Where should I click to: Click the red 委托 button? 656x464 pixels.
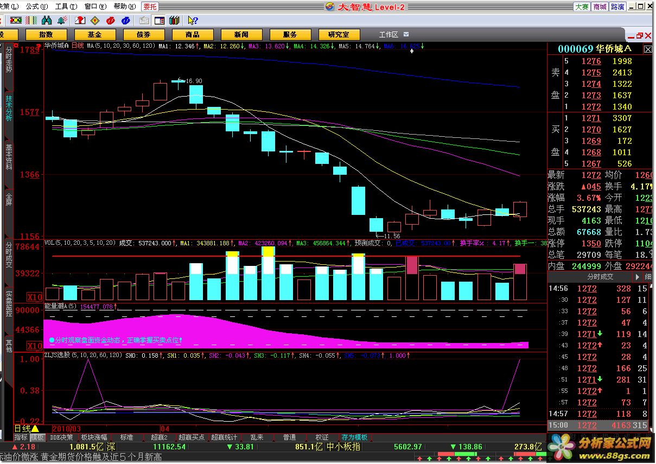pyautogui.click(x=150, y=7)
